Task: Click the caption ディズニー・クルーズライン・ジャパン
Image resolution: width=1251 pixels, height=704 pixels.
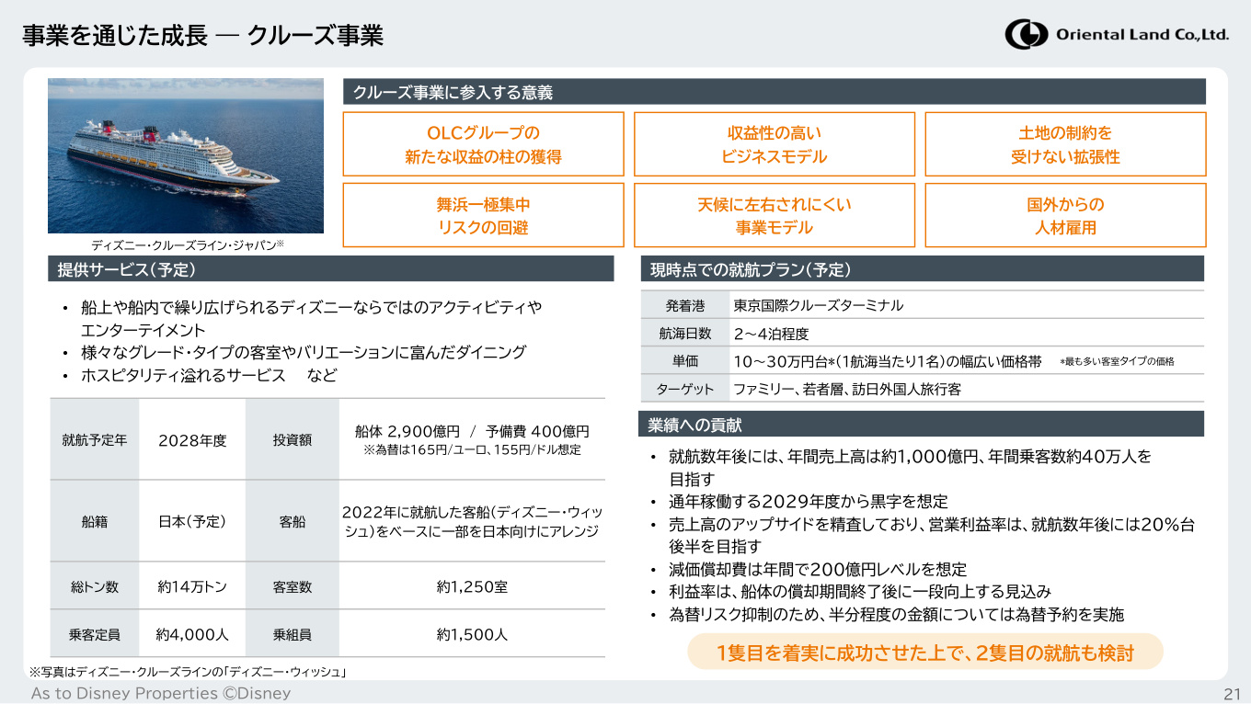Action: 188,245
